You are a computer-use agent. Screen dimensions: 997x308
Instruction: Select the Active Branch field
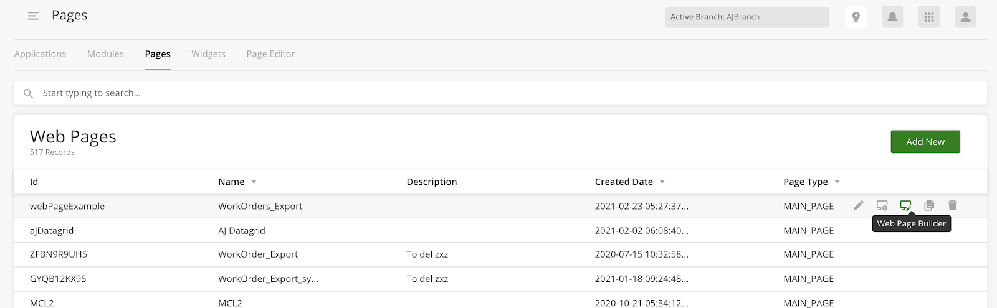click(747, 17)
